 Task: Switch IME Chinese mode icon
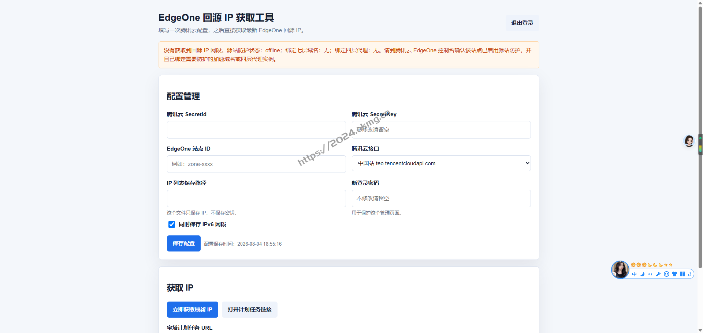(x=634, y=274)
